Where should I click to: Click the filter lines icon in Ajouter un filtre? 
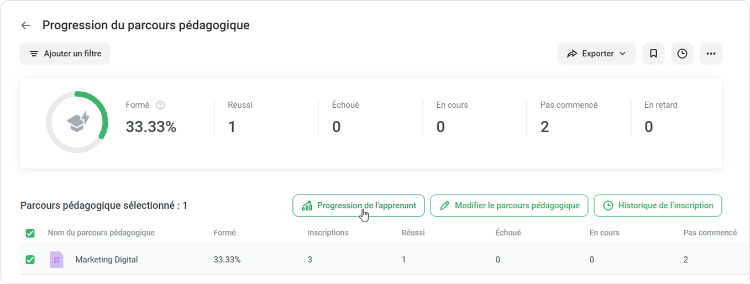point(34,54)
